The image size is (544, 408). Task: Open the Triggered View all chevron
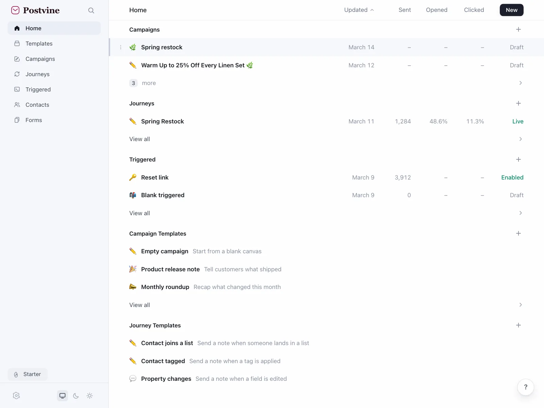pos(521,213)
